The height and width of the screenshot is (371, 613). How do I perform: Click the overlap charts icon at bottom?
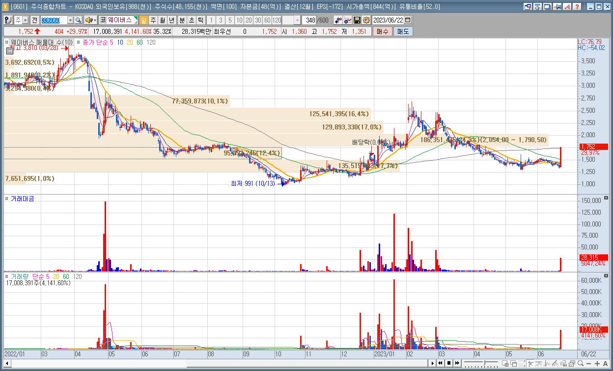(x=513, y=363)
